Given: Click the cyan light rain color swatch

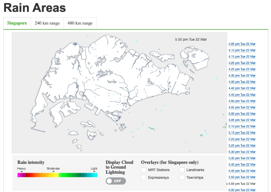Looking at the screenshot, I should click(x=95, y=175).
